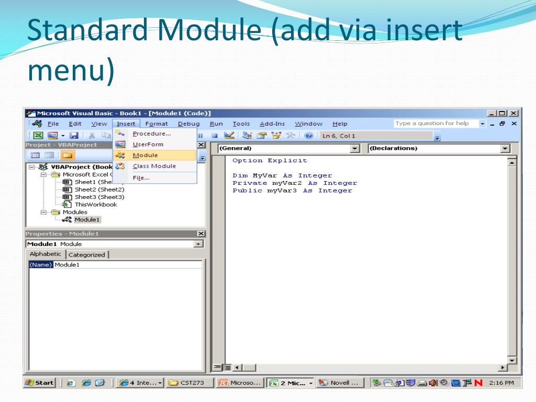Click the Toolbox toolbar icon
The width and height of the screenshot is (536, 402).
click(x=290, y=136)
